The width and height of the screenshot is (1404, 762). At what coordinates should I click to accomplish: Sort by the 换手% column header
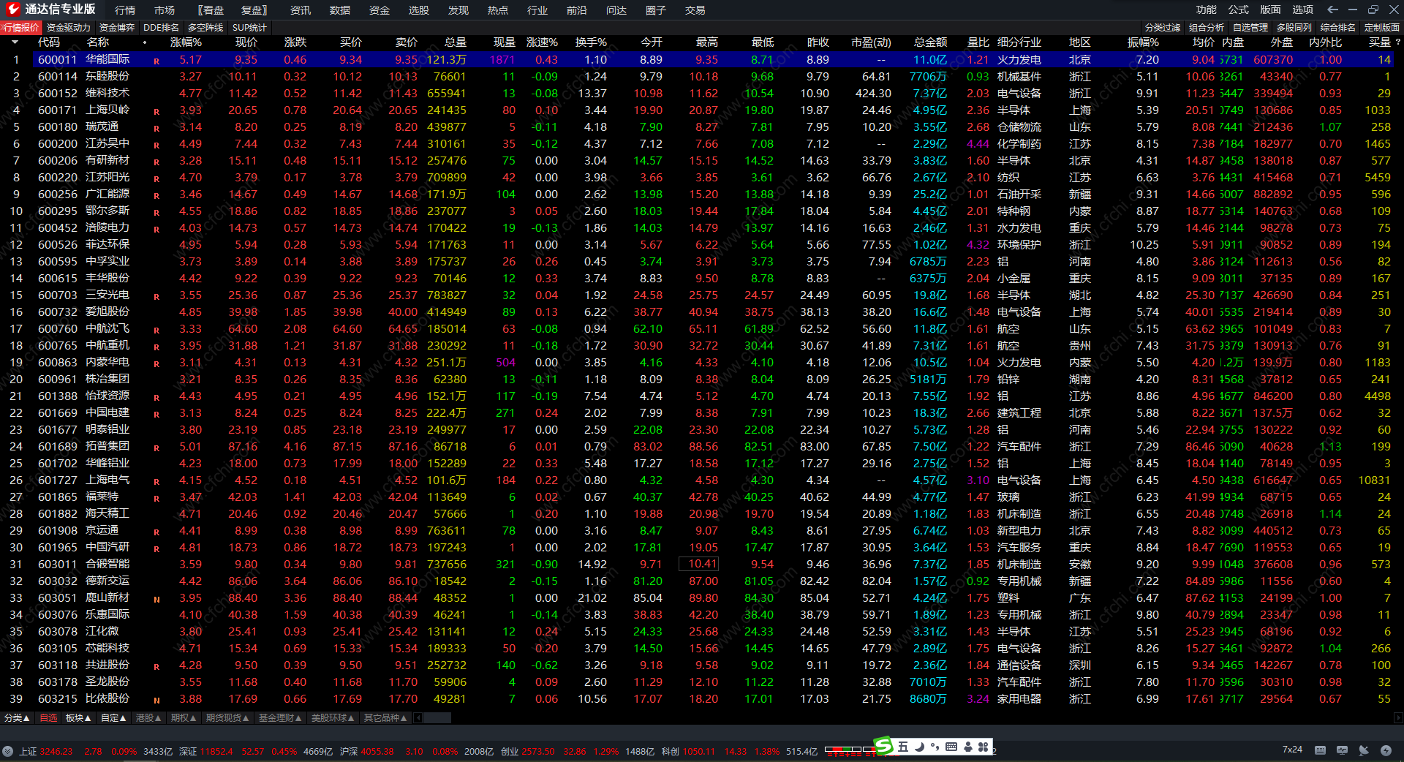pyautogui.click(x=591, y=42)
